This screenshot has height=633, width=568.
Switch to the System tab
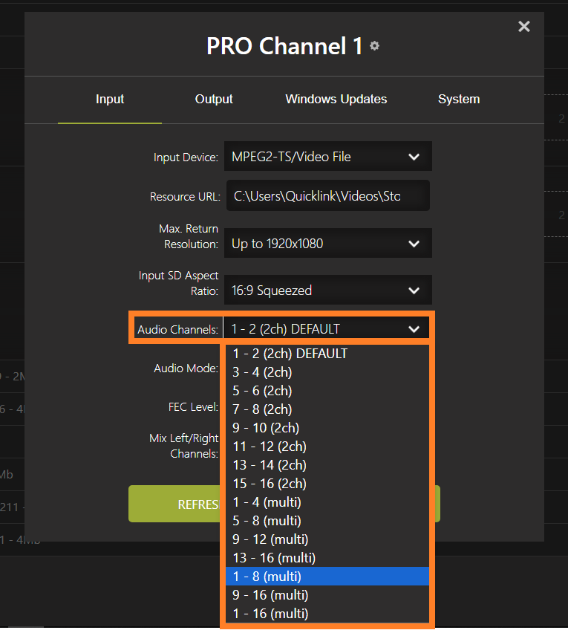coord(458,99)
